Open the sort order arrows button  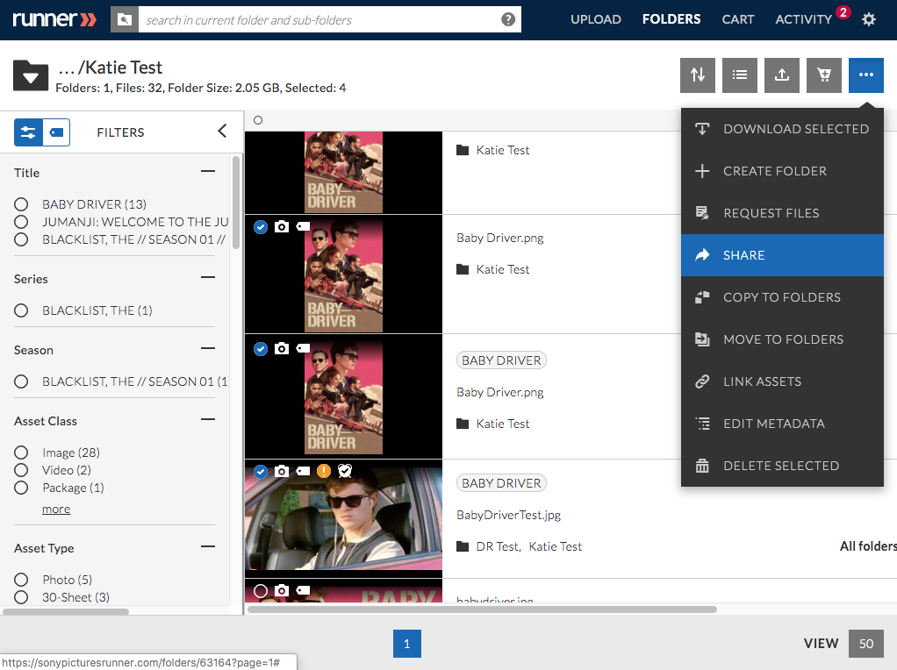[x=698, y=75]
